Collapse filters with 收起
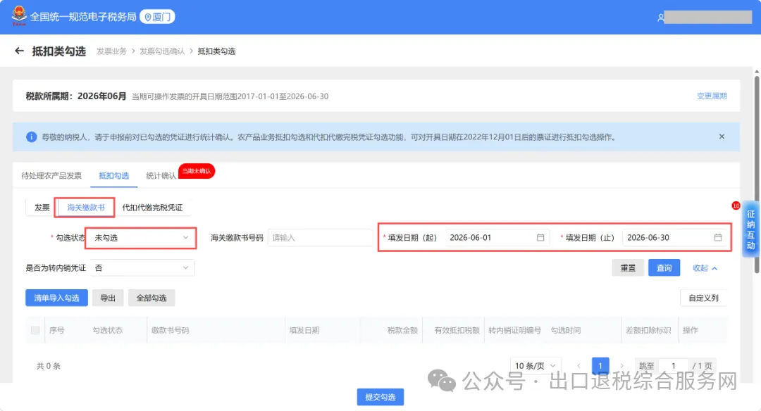Screen dimensions: 761x411 (x=705, y=268)
